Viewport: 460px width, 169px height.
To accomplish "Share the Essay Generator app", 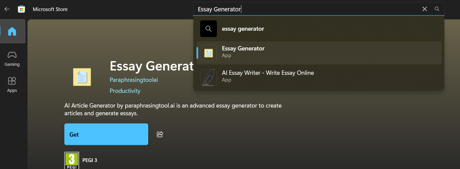I will (160, 134).
